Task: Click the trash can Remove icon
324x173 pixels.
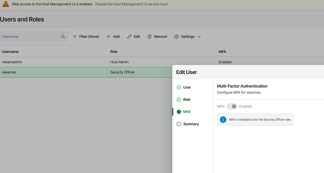Action: [x=149, y=36]
